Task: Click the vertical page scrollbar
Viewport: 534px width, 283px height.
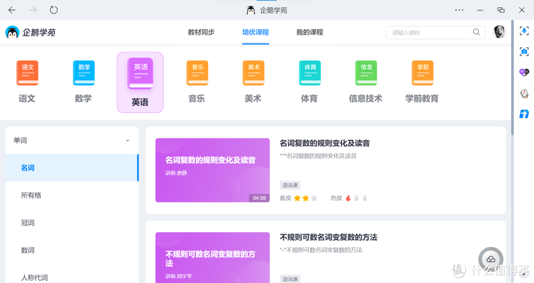Action: [513, 78]
